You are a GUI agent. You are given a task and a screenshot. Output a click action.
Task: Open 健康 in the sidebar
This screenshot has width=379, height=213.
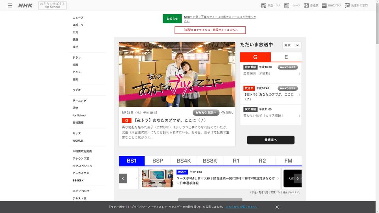(x=75, y=39)
